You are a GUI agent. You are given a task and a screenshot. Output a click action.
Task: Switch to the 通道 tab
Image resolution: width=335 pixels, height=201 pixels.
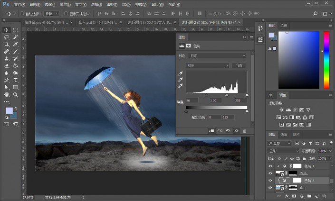[284, 135]
